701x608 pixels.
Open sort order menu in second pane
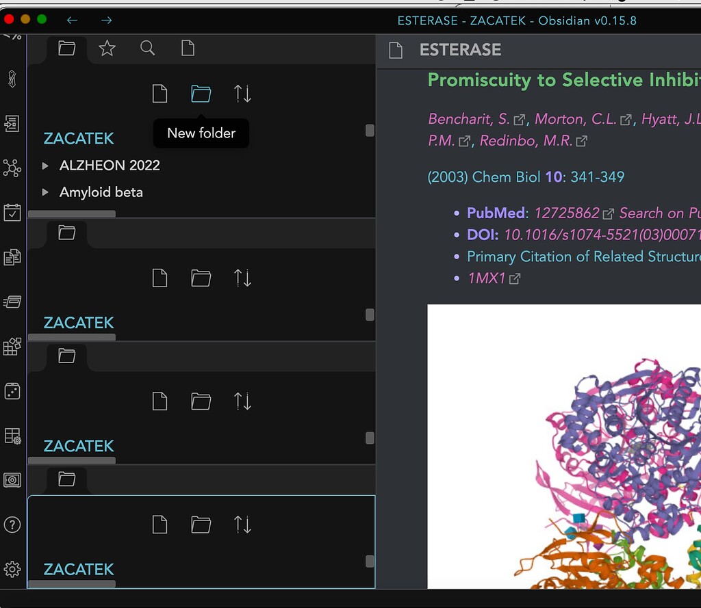242,278
